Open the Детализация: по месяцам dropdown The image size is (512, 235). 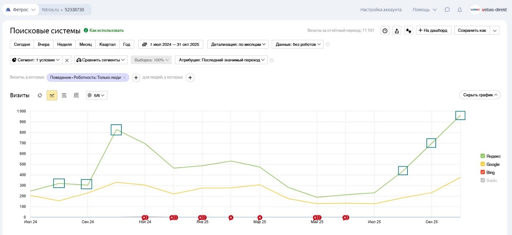(238, 44)
